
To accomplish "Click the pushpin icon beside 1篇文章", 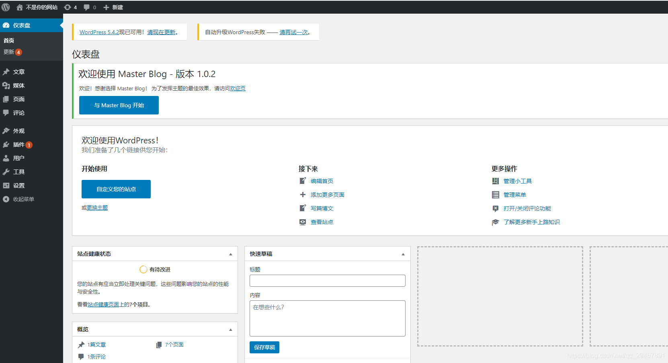I will tap(81, 345).
